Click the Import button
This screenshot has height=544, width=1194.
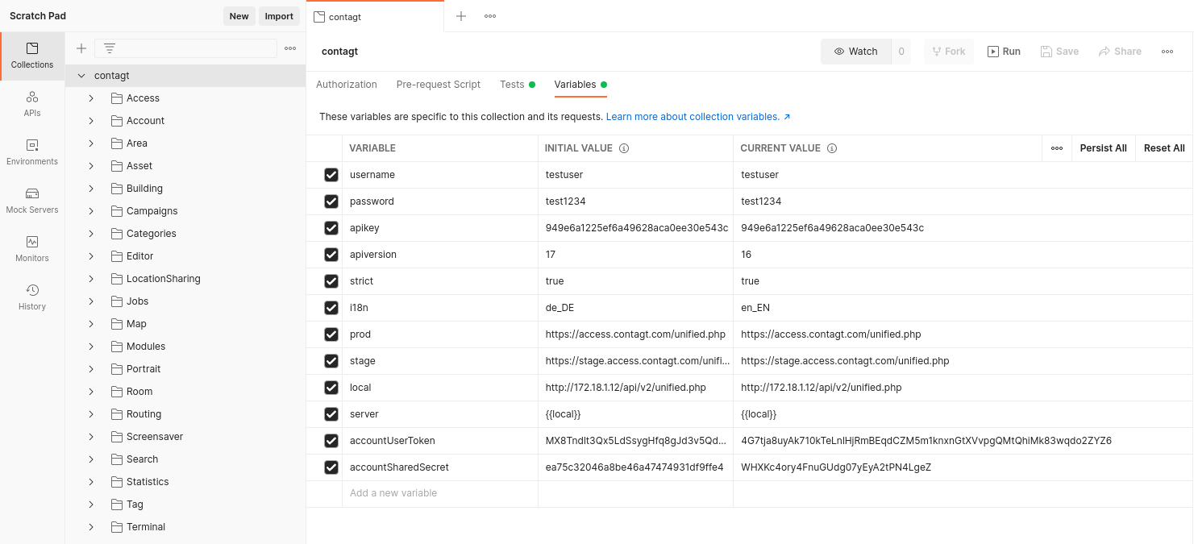[279, 16]
